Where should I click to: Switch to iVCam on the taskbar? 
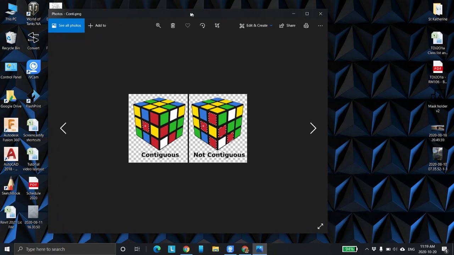230,249
